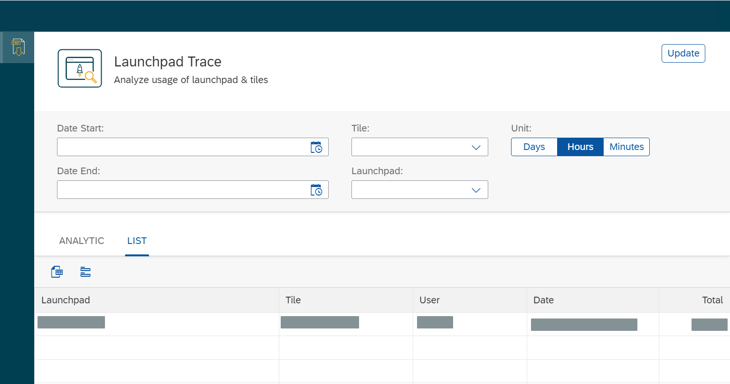Click 'Analyze usage of launchpad & tiles' subtitle
The height and width of the screenshot is (384, 730).
191,80
